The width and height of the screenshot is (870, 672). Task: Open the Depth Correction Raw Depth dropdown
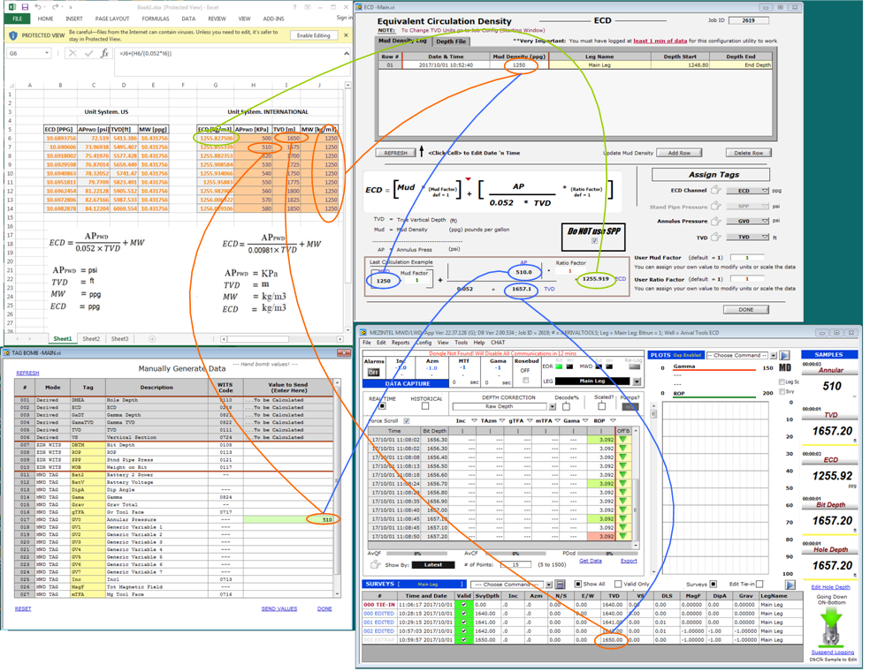point(552,406)
